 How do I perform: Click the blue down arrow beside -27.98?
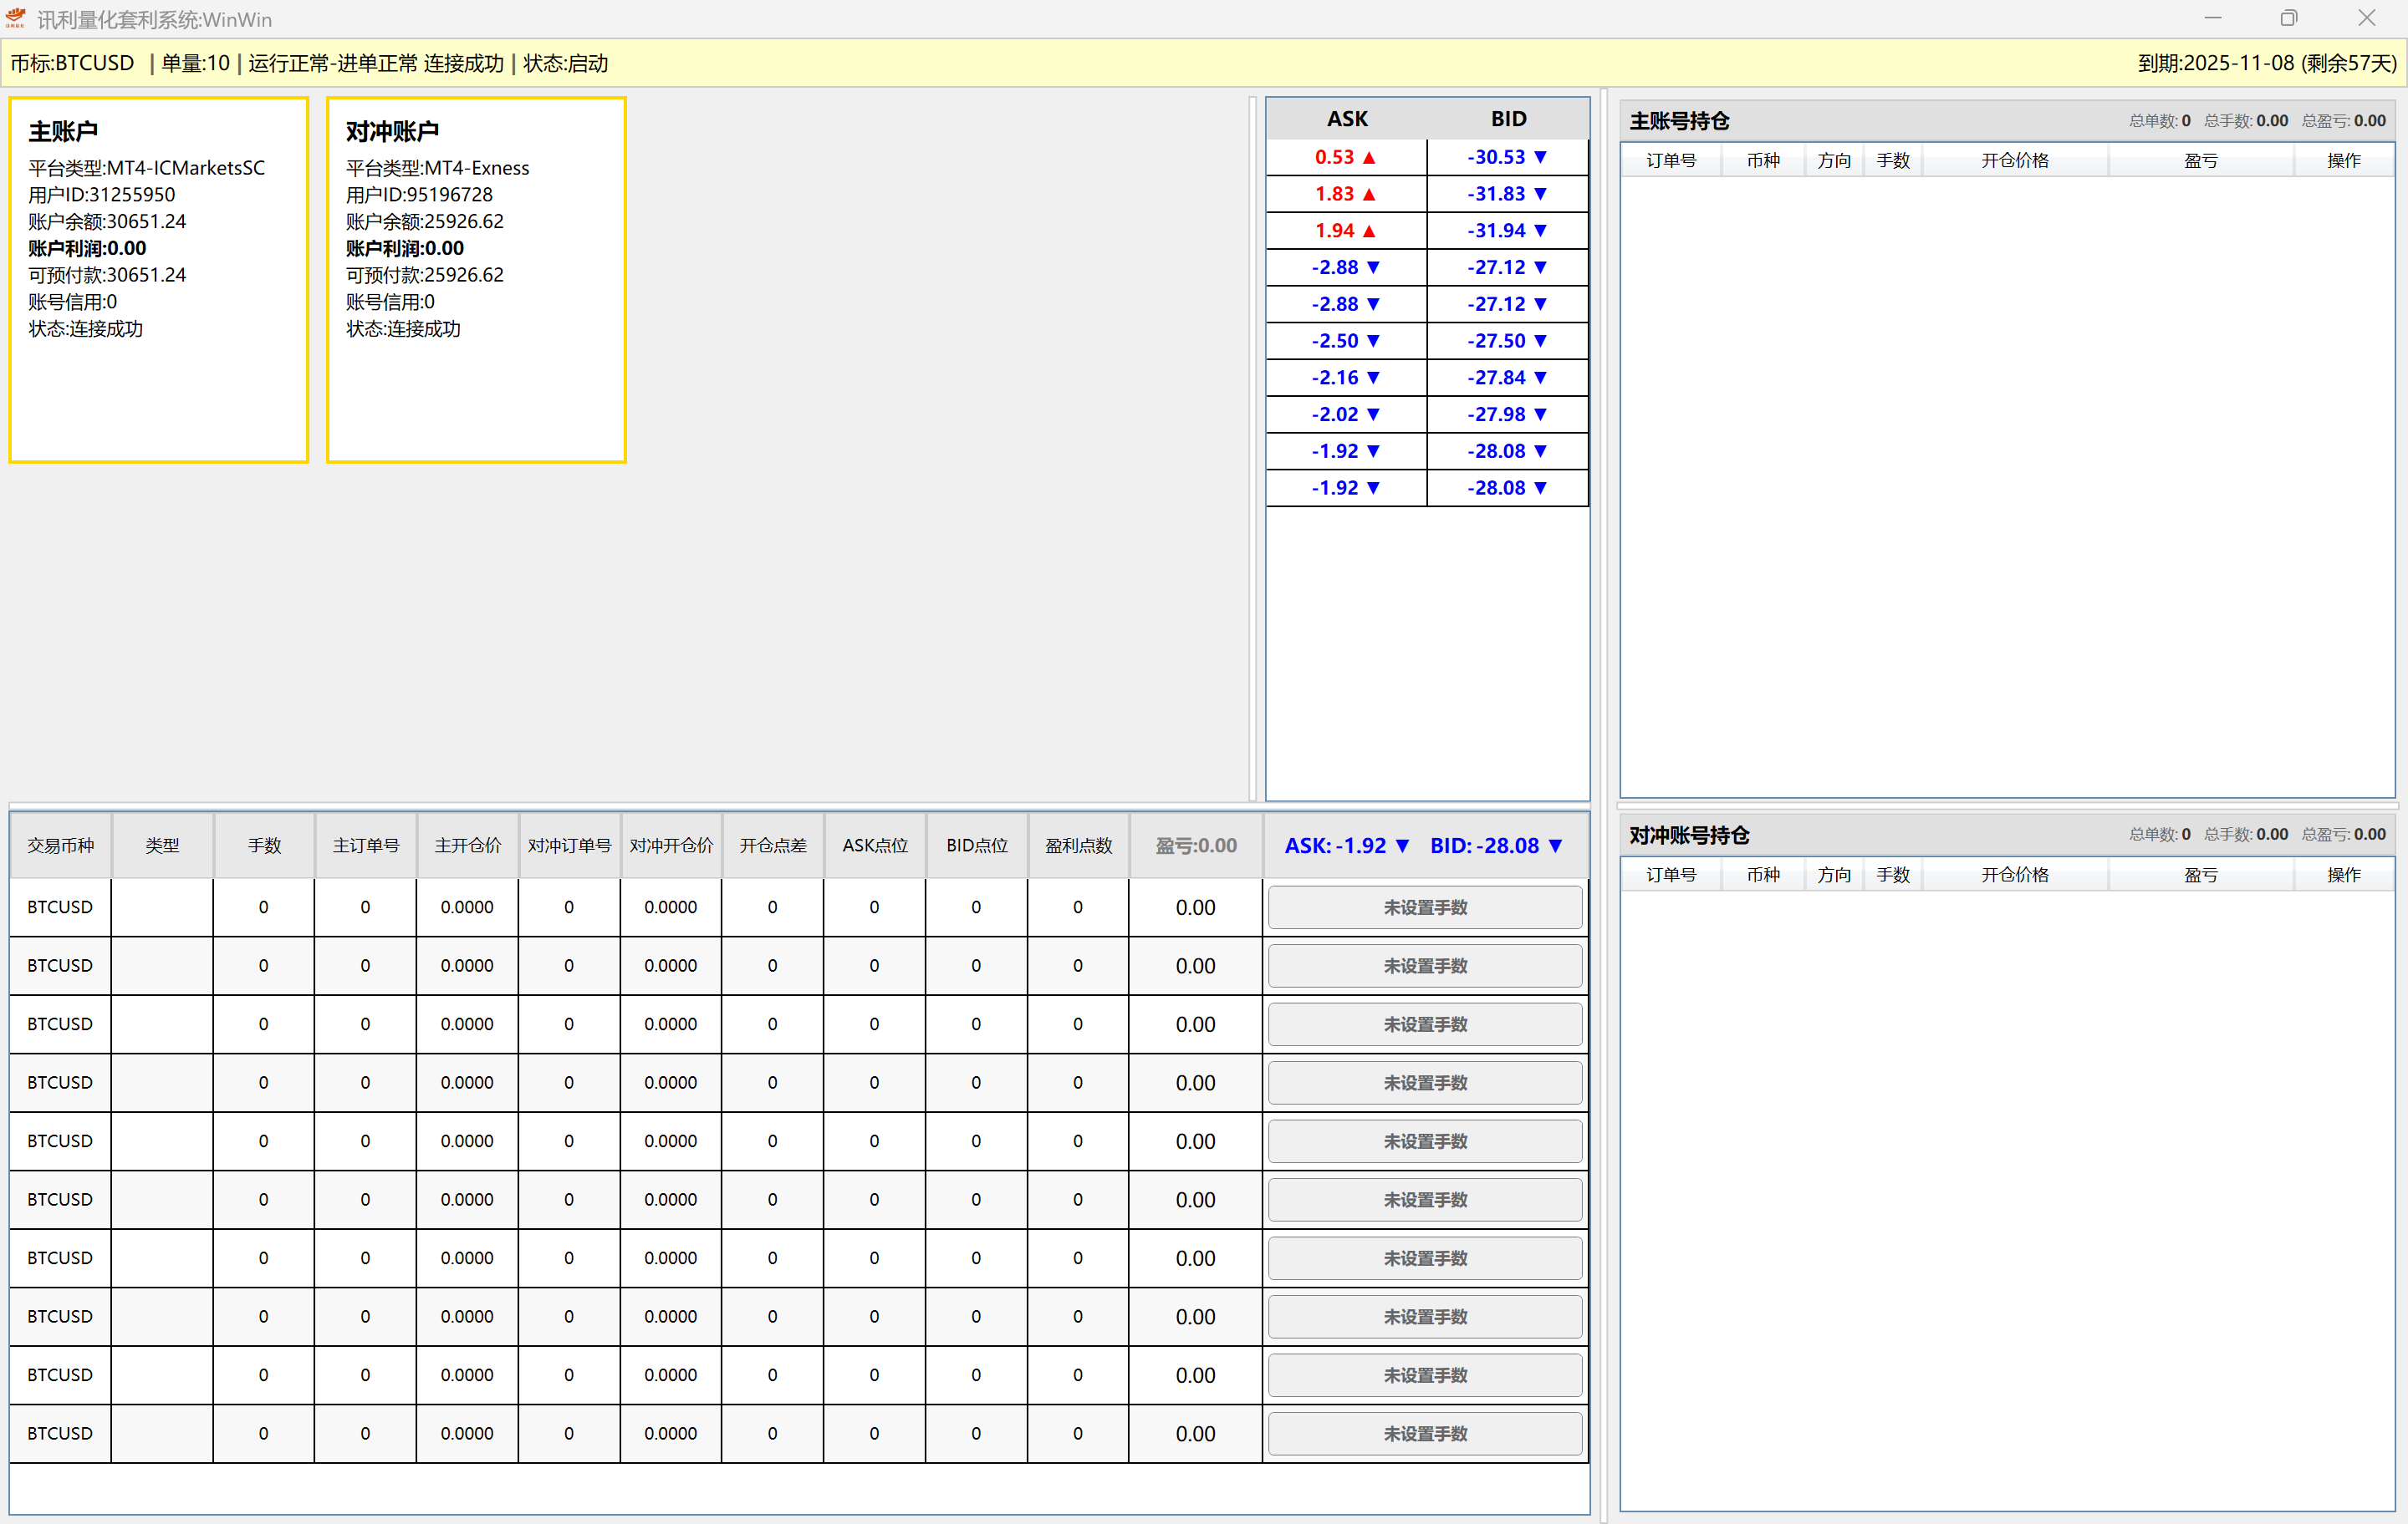(x=1540, y=414)
